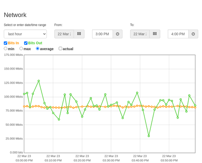Click the Bits Out peak point near 125 Mbits
This screenshot has width=202, height=163.
pos(39,81)
